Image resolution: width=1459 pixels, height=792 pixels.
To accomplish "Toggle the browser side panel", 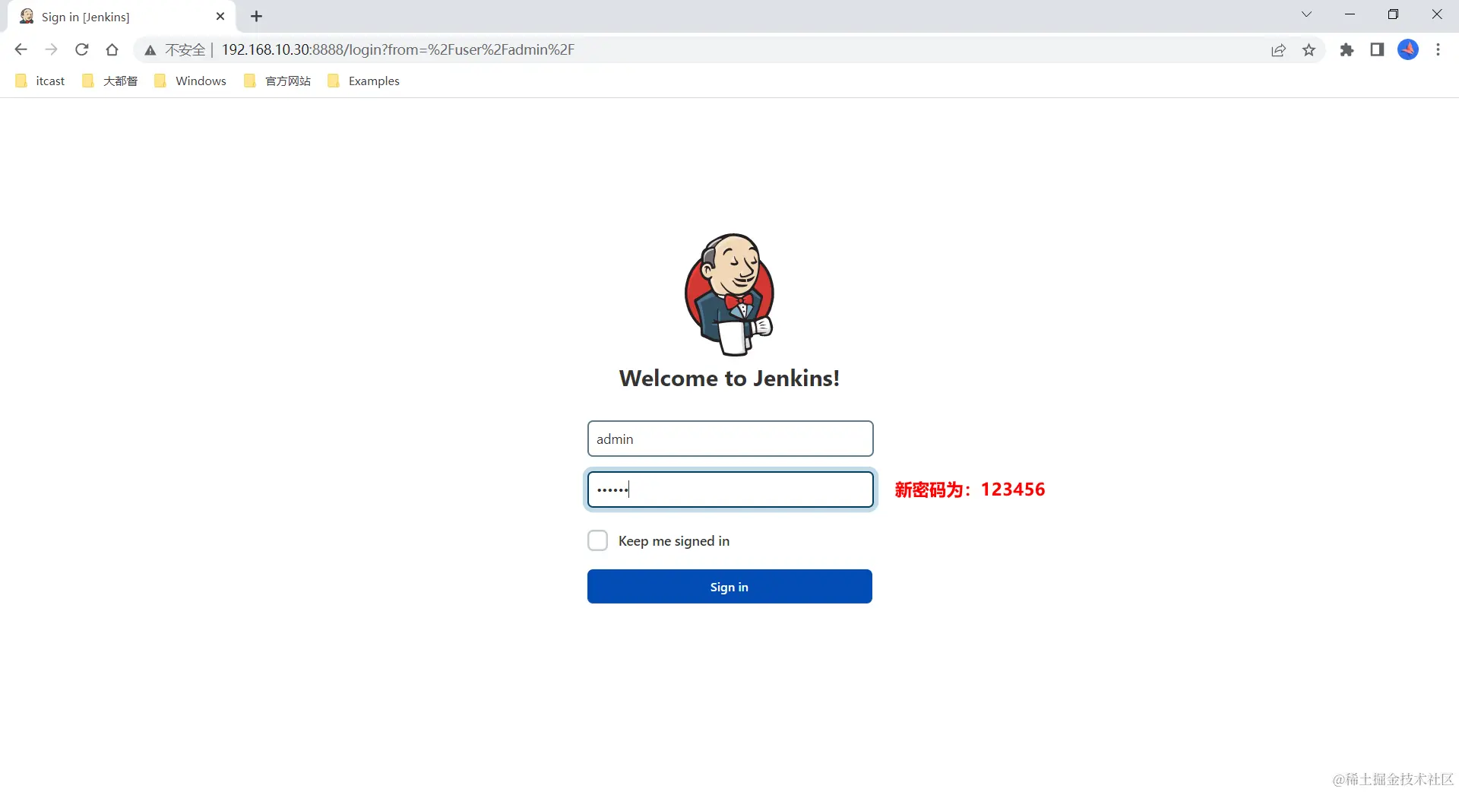I will point(1377,50).
